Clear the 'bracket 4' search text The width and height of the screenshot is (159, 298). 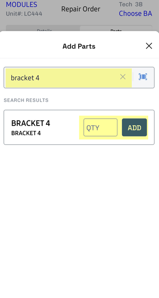pyautogui.click(x=123, y=77)
